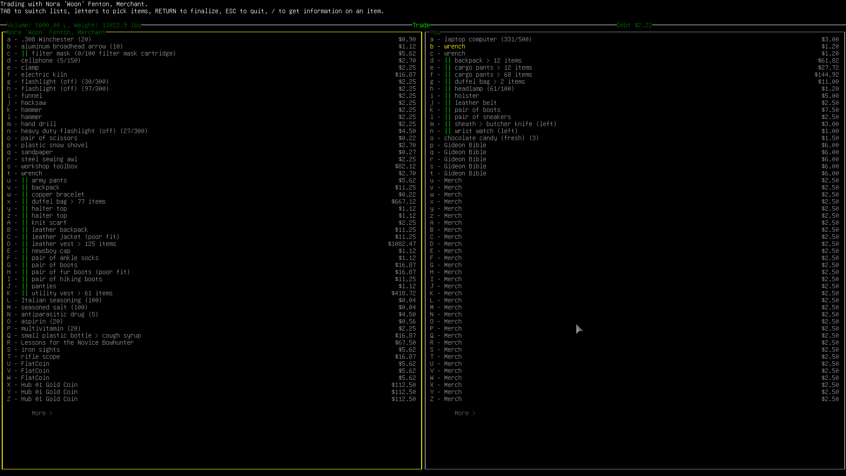Click the worn marker beside wrist watch
Image resolution: width=846 pixels, height=476 pixels.
coord(448,131)
